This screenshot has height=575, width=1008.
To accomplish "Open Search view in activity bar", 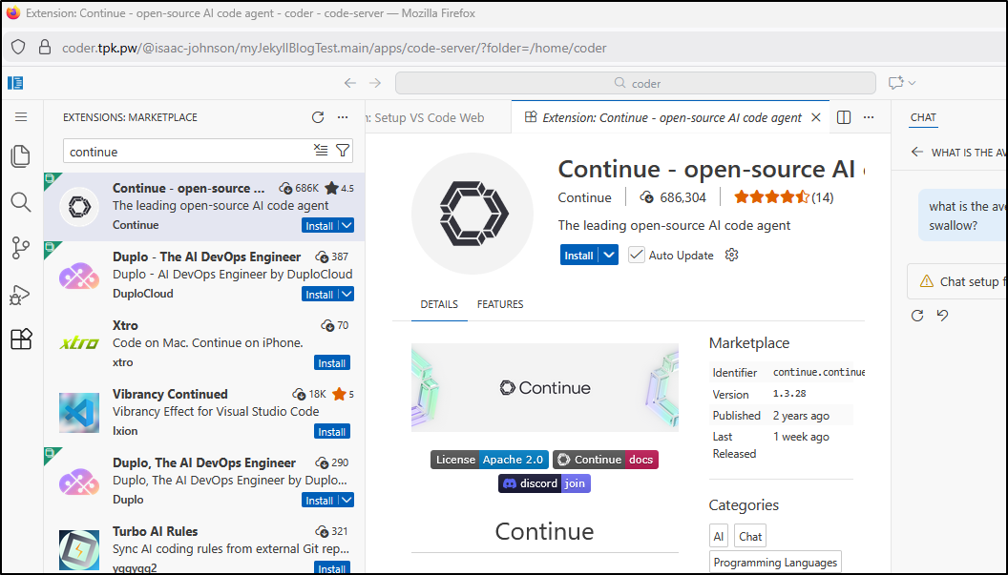I will (x=21, y=202).
